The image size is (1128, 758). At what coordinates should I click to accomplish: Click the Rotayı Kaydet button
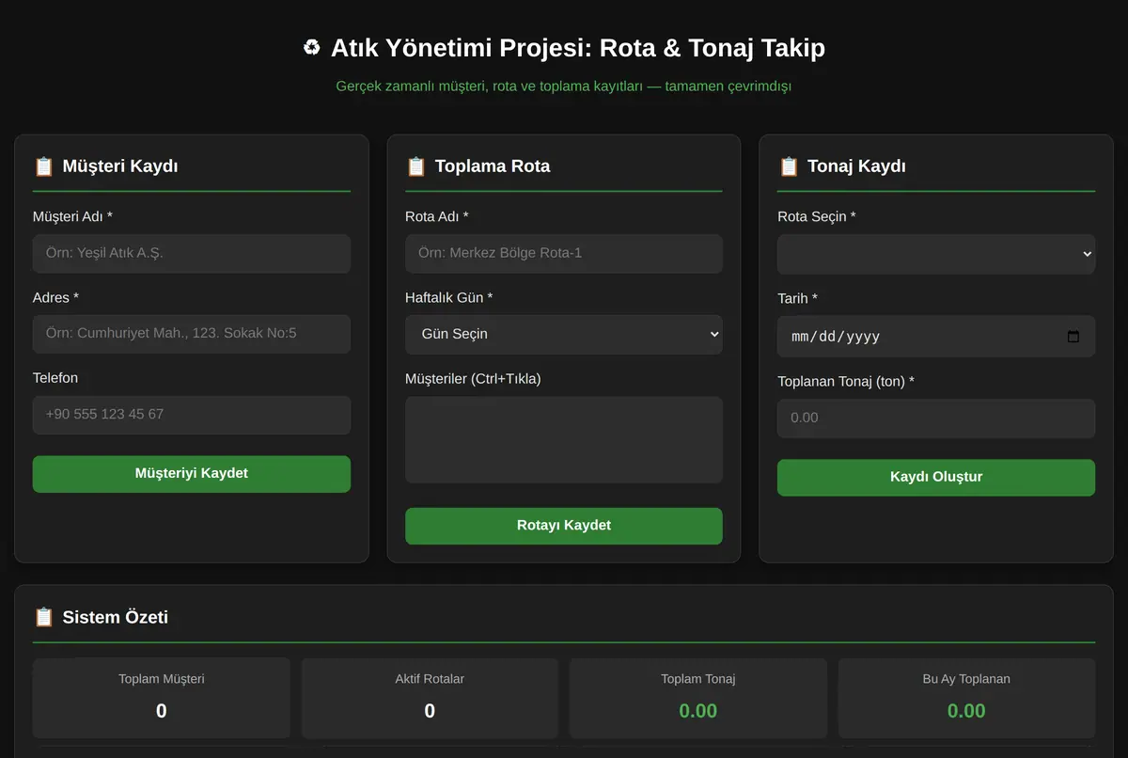(x=564, y=526)
